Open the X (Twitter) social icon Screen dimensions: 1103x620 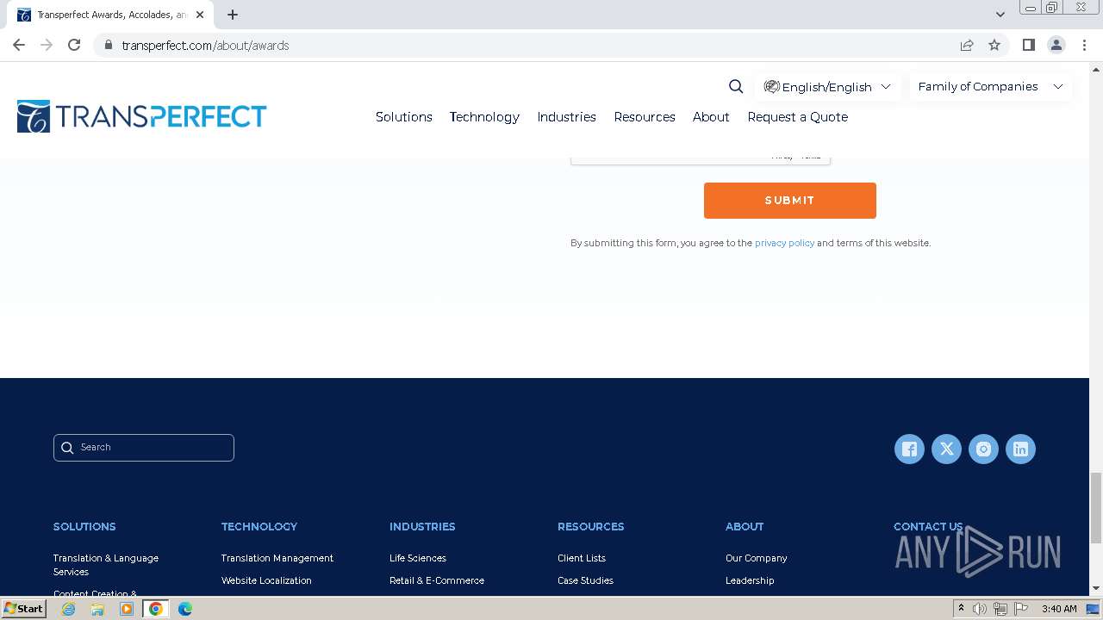pos(946,449)
